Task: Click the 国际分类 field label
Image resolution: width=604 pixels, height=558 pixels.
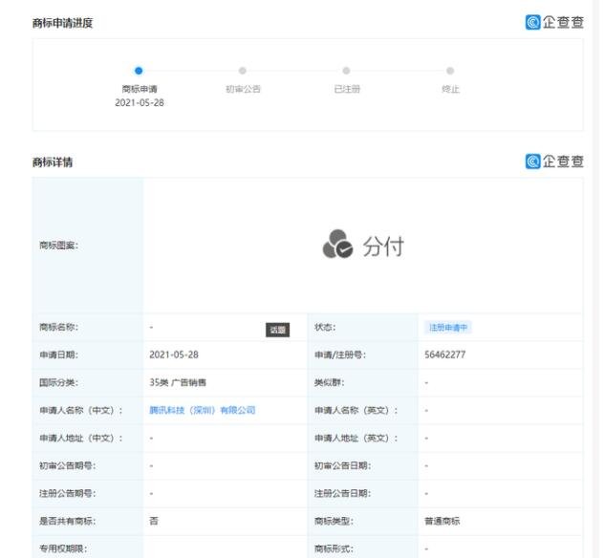Action: point(58,382)
